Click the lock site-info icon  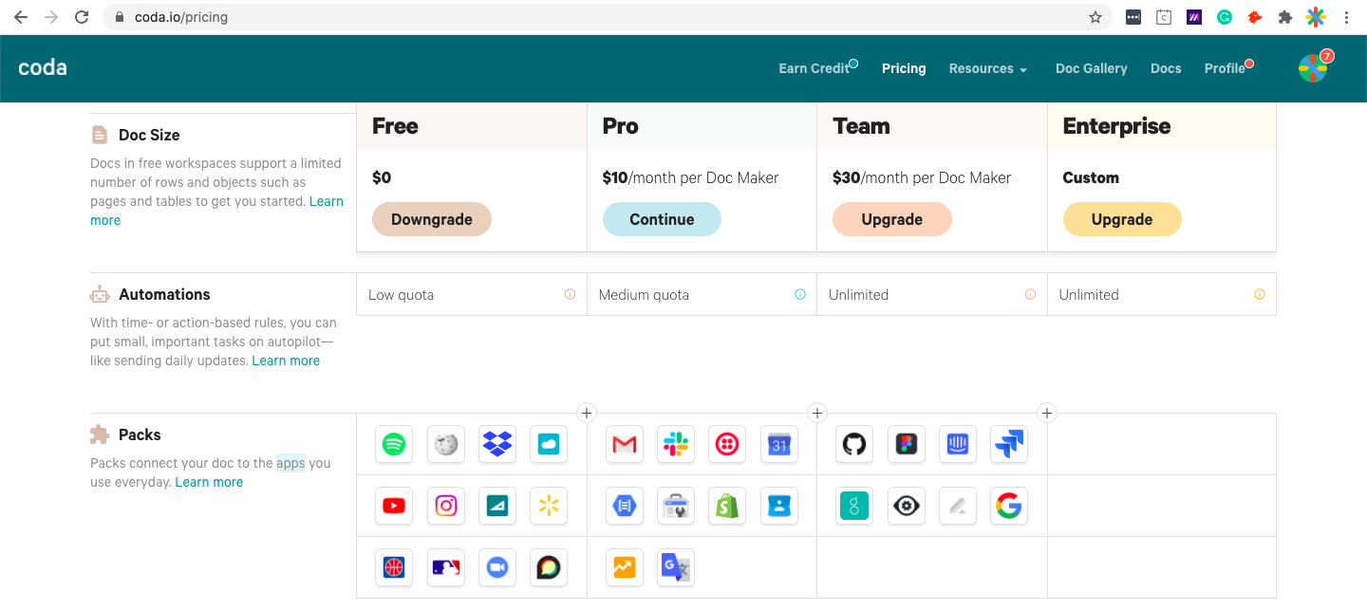tap(119, 17)
